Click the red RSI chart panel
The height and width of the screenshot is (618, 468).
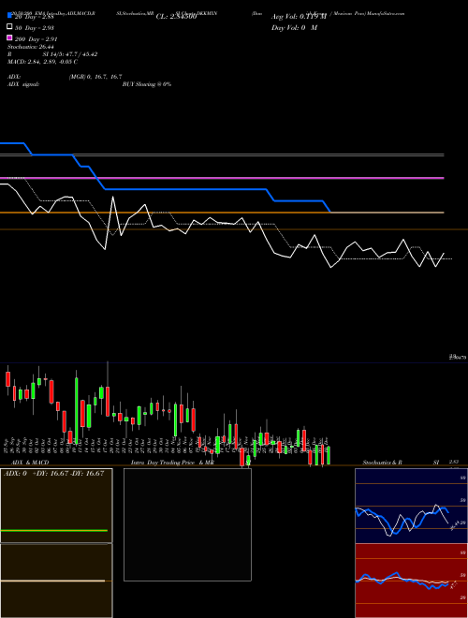pos(411,581)
